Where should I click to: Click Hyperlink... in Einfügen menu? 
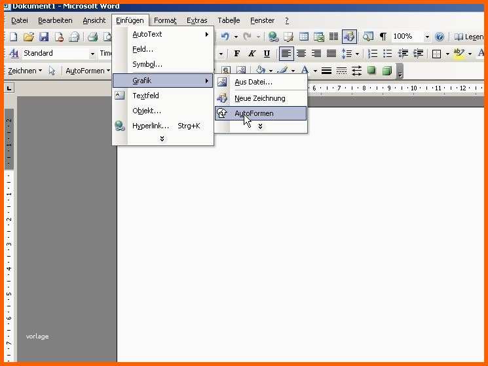(x=162, y=126)
